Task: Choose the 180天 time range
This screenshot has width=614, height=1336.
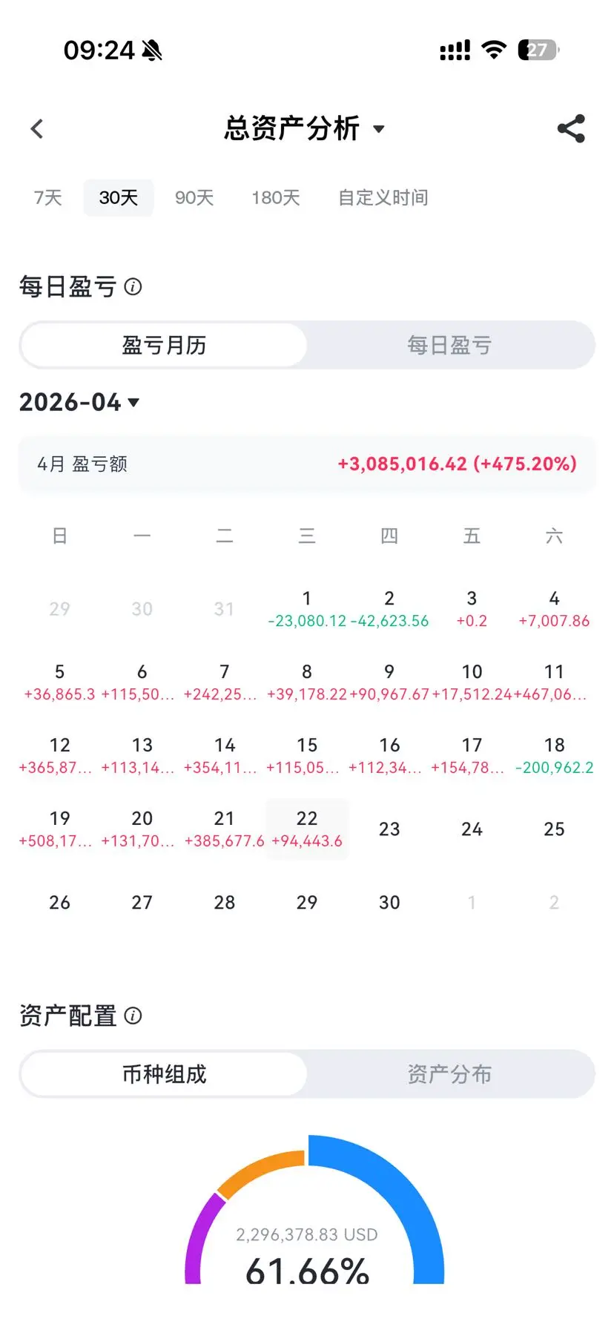Action: [x=276, y=198]
